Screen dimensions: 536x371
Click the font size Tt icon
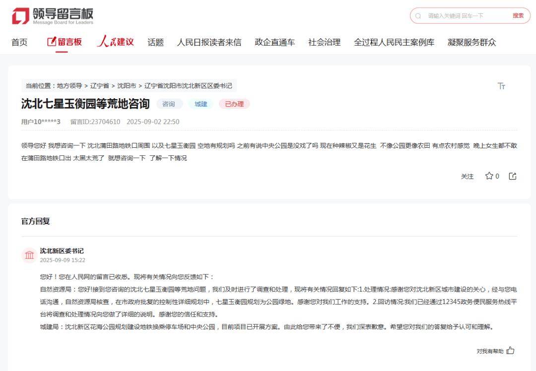point(501,86)
